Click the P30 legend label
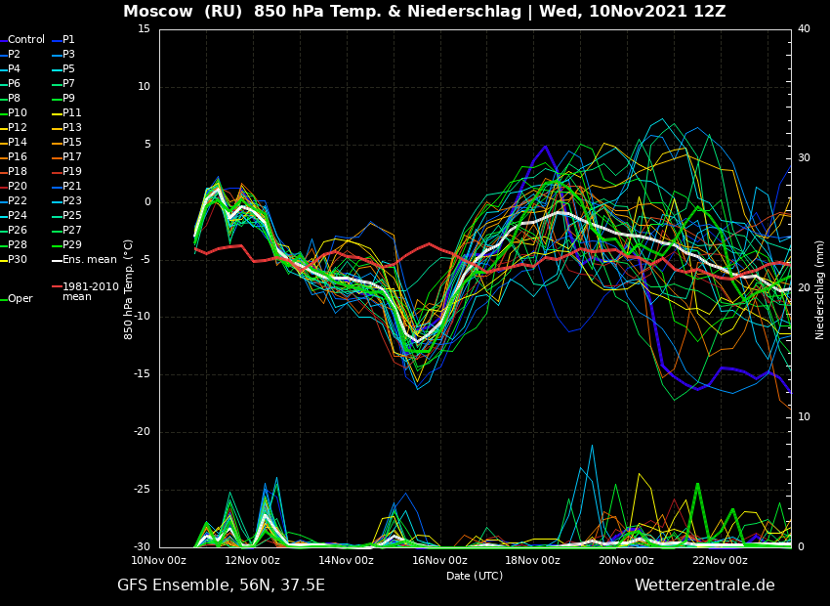Screen dimensions: 830x606 18,260
